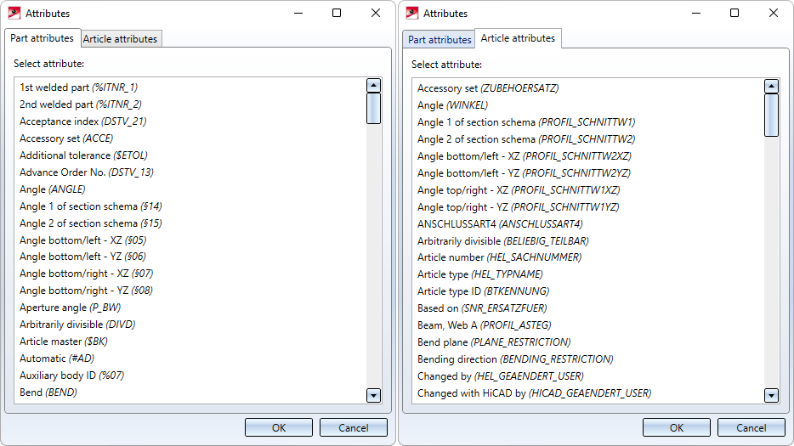Image resolution: width=794 pixels, height=446 pixels.
Task: Switch to Part attributes tab in right dialog
Action: pyautogui.click(x=440, y=40)
